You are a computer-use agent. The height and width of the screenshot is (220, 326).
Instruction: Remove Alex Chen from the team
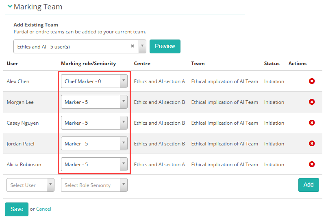312,81
